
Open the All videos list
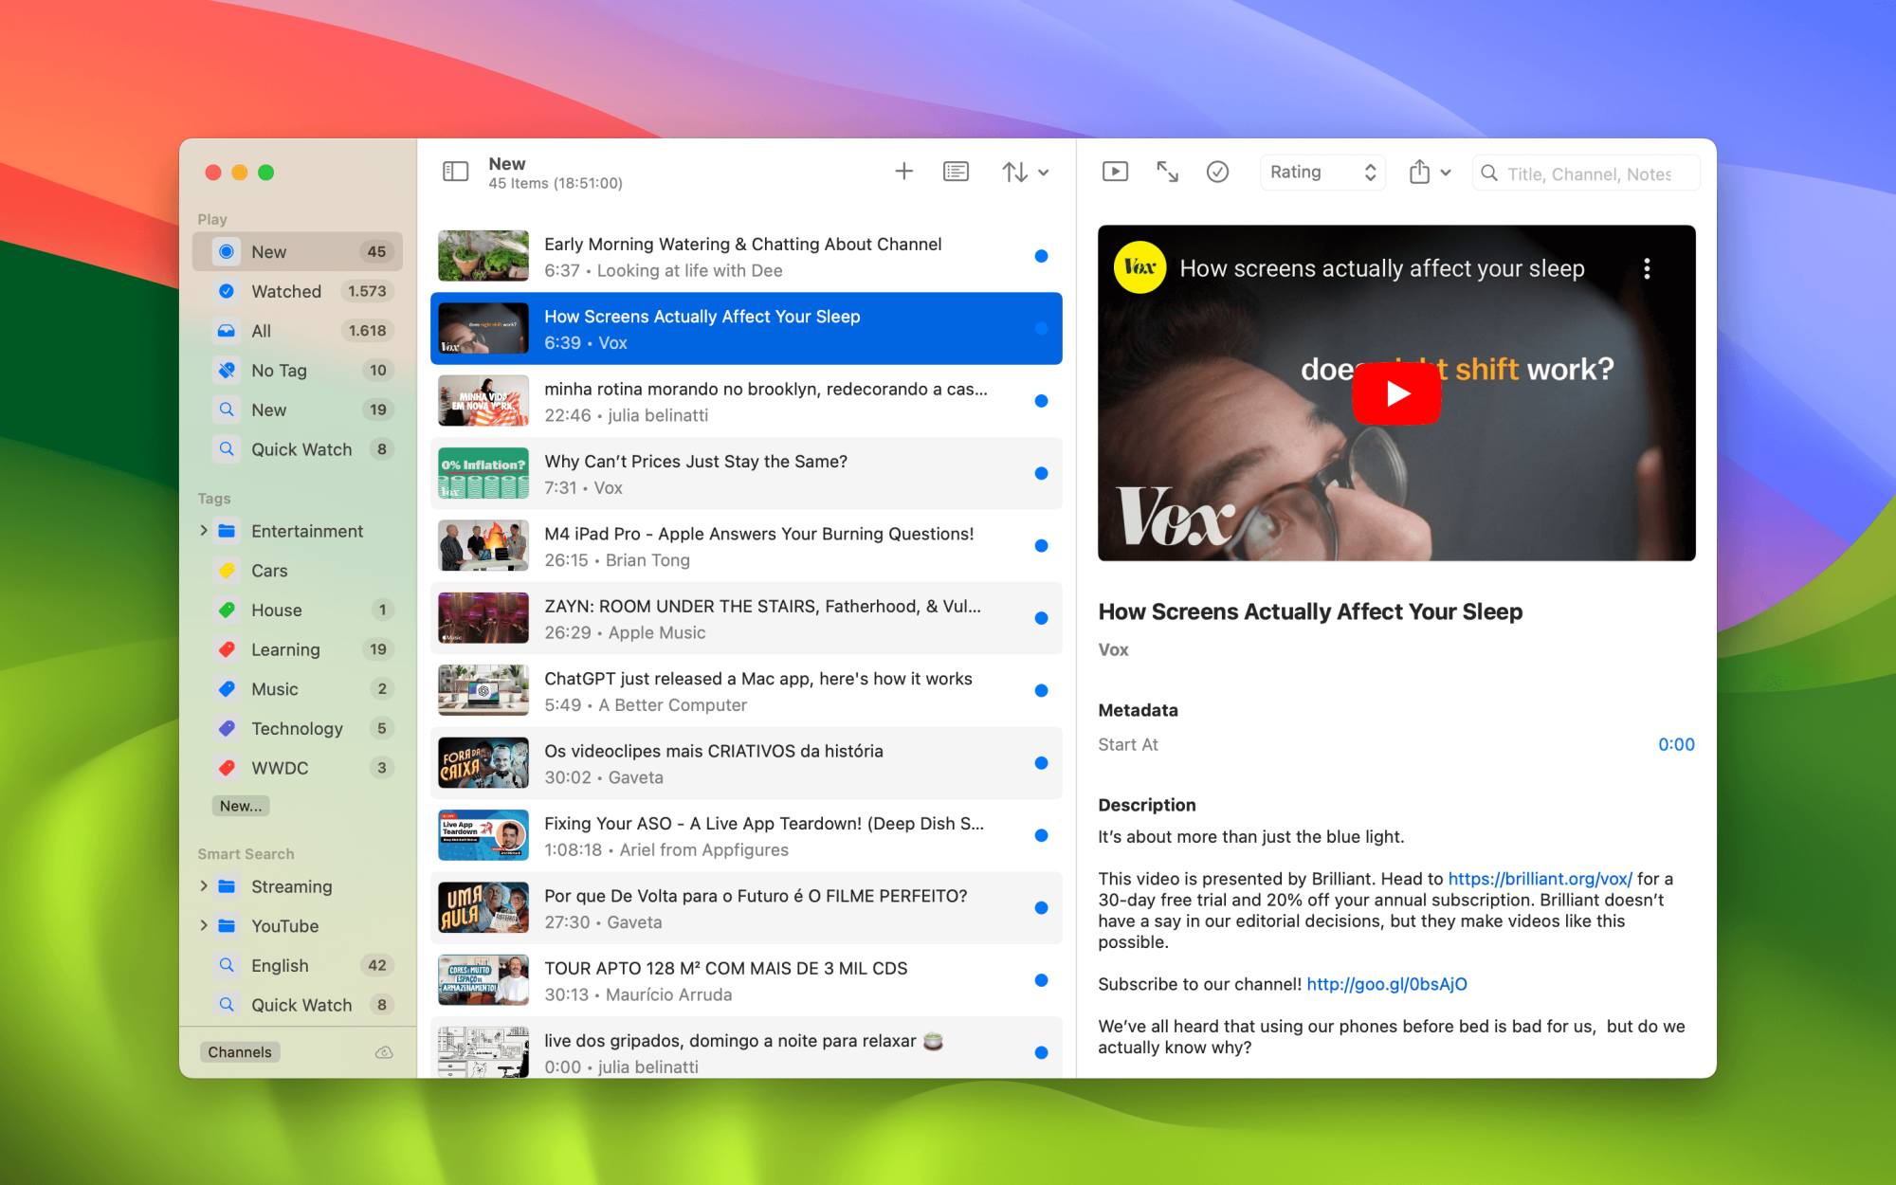coord(298,331)
